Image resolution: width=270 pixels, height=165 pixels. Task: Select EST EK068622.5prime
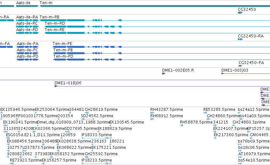(x=74, y=148)
